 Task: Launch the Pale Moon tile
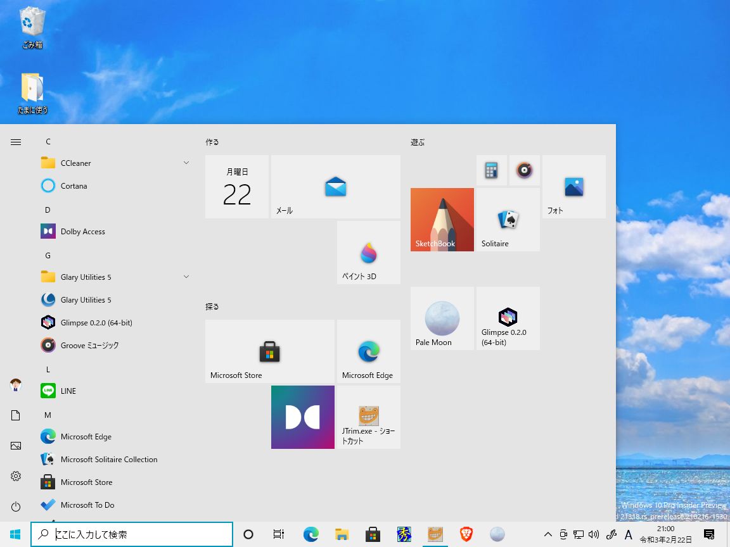[x=442, y=318]
